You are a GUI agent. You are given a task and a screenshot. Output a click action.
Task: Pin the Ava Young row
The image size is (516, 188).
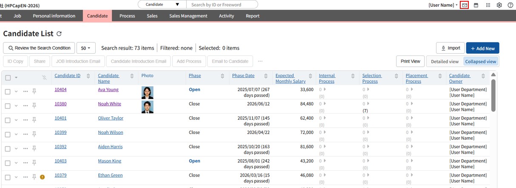point(34,91)
